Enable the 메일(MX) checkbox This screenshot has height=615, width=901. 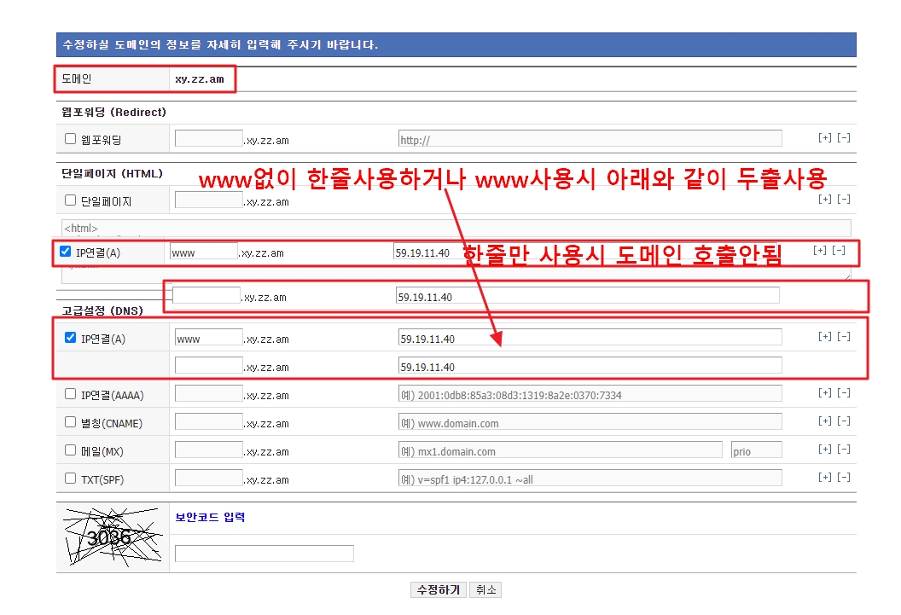(x=70, y=450)
